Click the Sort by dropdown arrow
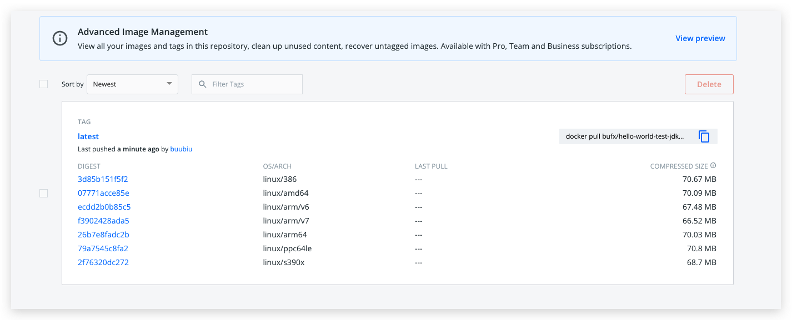 click(169, 84)
